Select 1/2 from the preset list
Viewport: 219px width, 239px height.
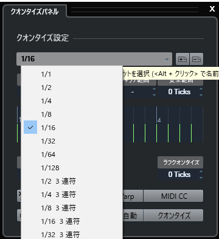click(x=72, y=88)
